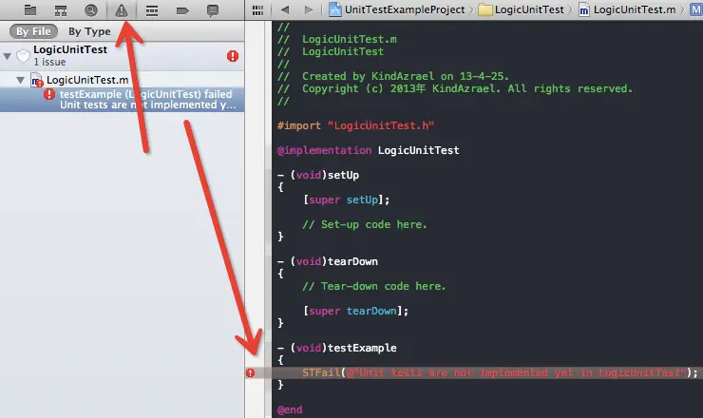
Task: Open the Log navigator speech bubble icon
Action: pos(213,9)
